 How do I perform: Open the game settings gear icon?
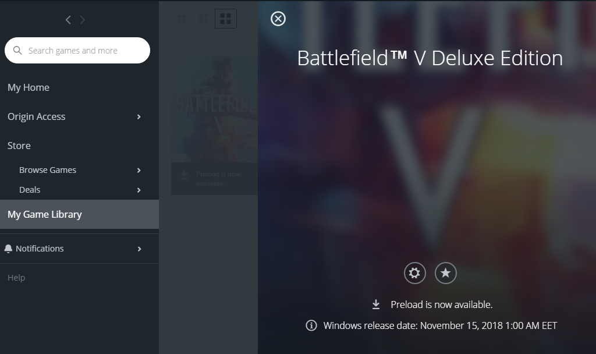point(414,273)
